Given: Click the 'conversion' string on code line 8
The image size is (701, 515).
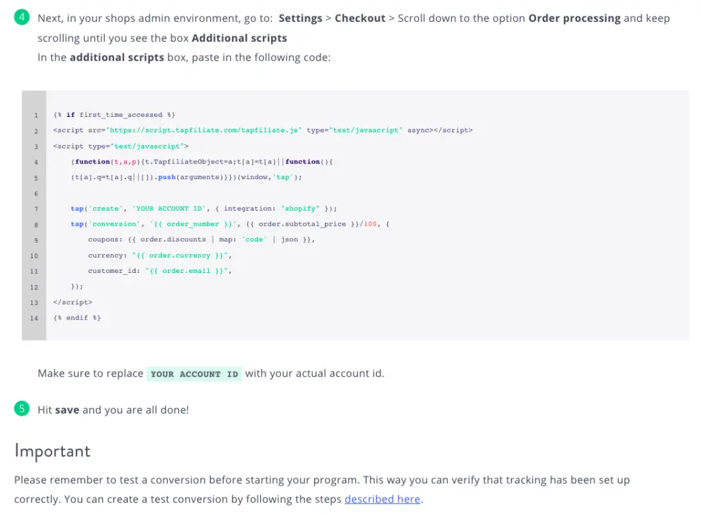Looking at the screenshot, I should click(x=113, y=224).
